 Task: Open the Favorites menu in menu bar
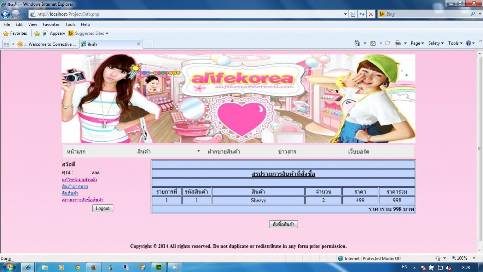(x=51, y=24)
